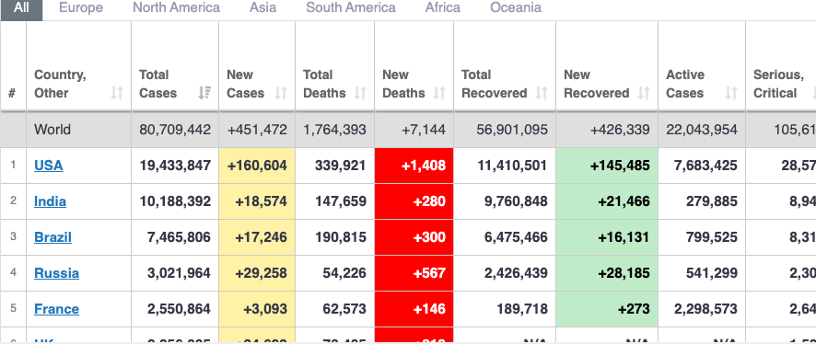Image resolution: width=816 pixels, height=344 pixels.
Task: Open the India country link
Action: tap(50, 201)
